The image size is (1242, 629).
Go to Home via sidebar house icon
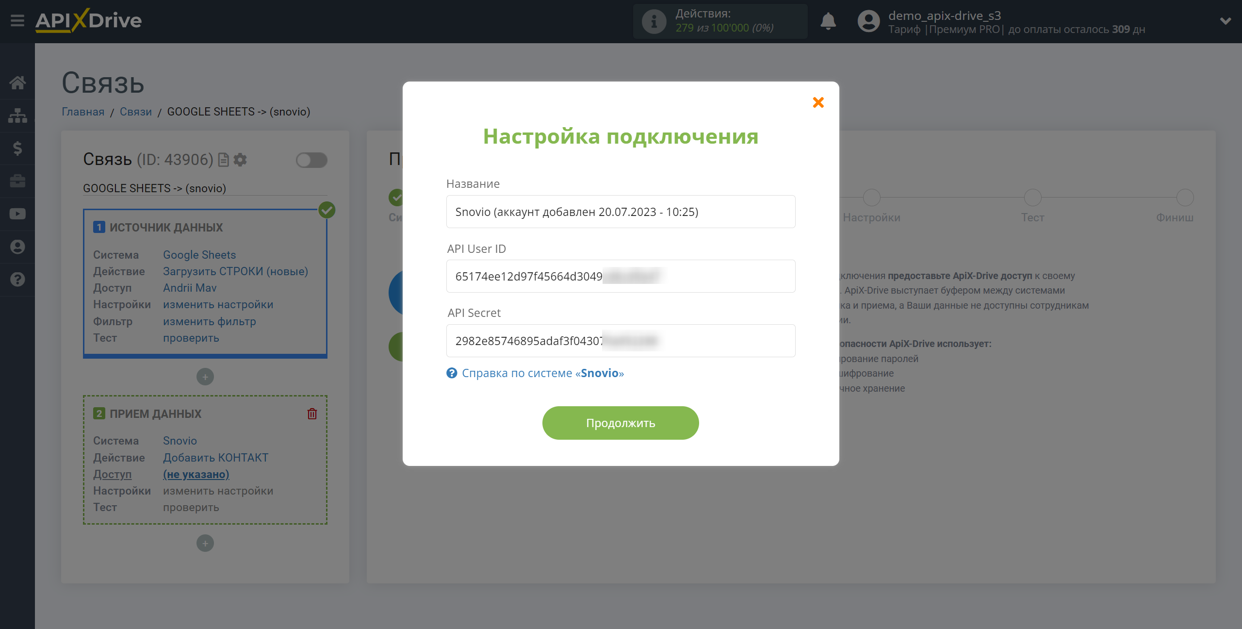point(17,83)
